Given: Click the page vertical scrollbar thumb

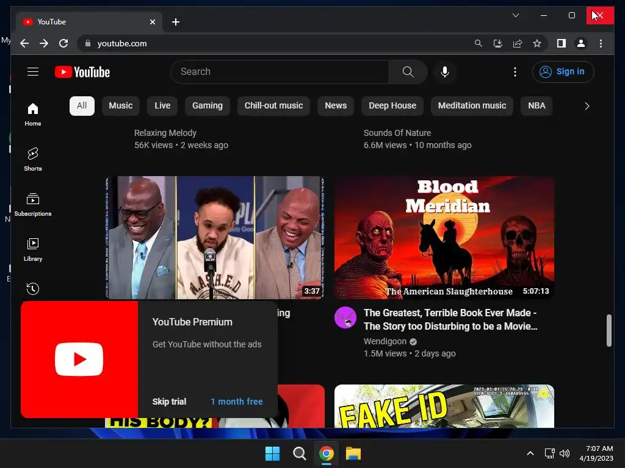Looking at the screenshot, I should click(x=609, y=330).
